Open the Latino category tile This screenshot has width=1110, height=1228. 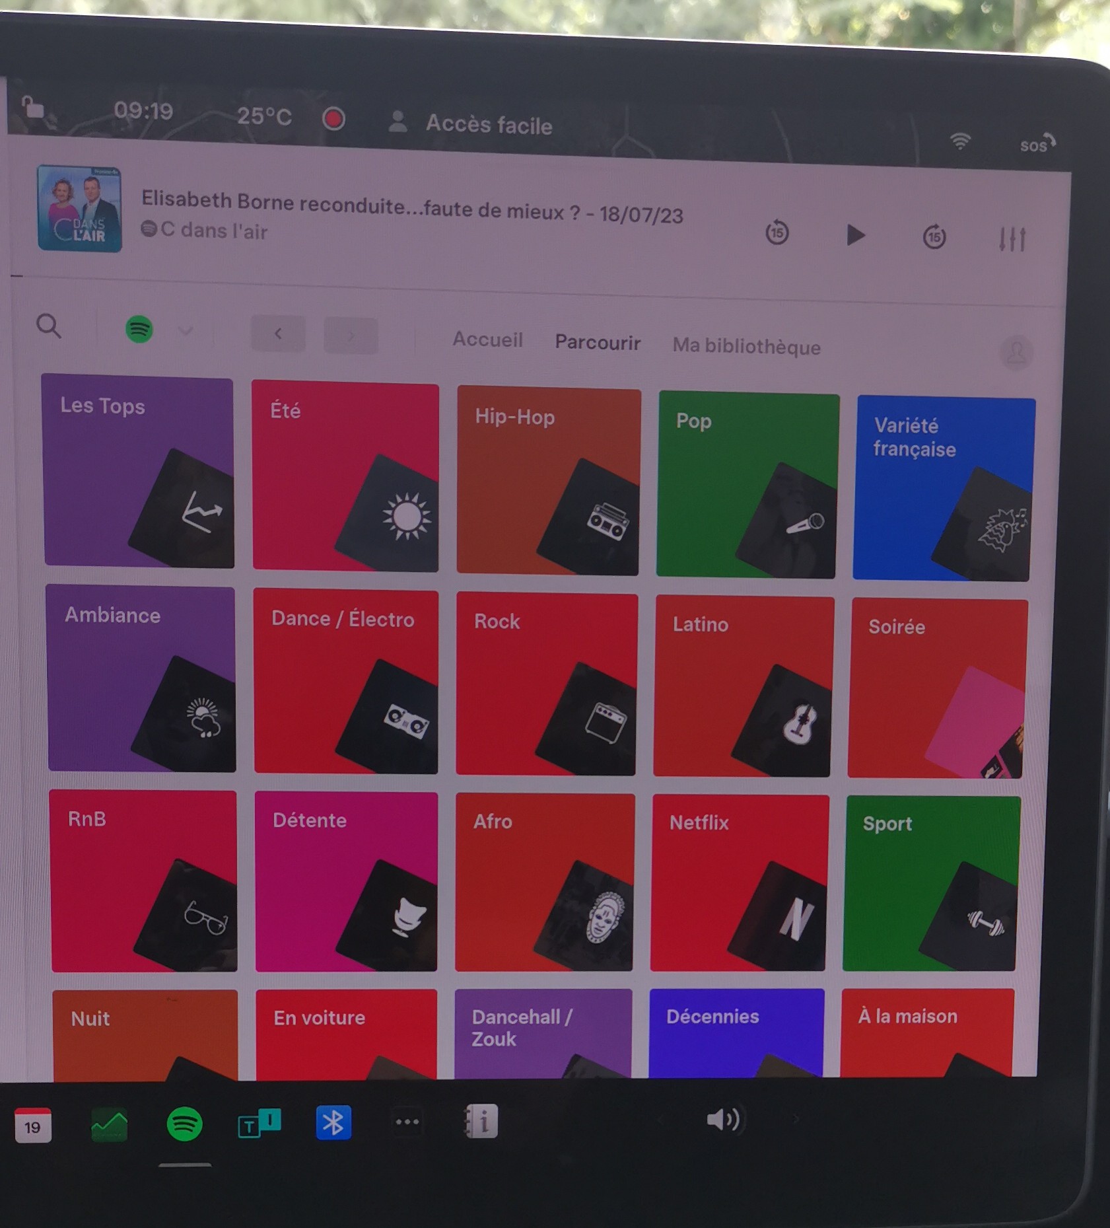[x=744, y=687]
